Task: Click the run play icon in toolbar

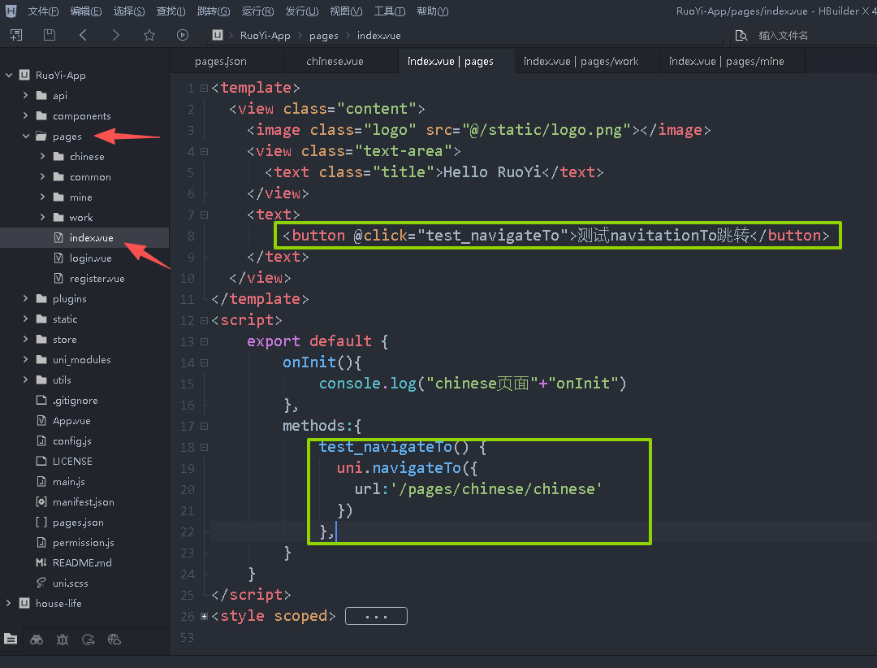Action: pyautogui.click(x=182, y=35)
